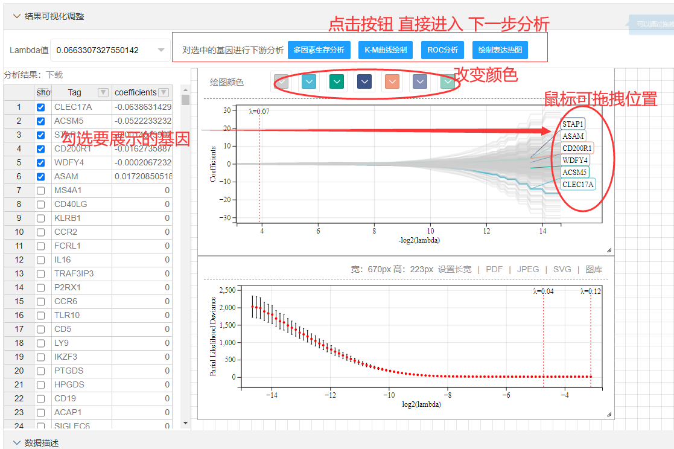
Task: Open the purple-gray color picker in 绘图颜色
Action: pos(419,80)
